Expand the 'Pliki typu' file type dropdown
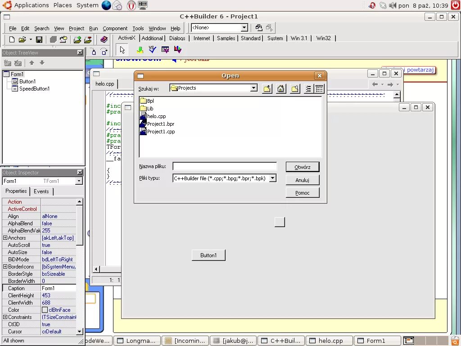Image resolution: width=461 pixels, height=346 pixels. coord(273,178)
